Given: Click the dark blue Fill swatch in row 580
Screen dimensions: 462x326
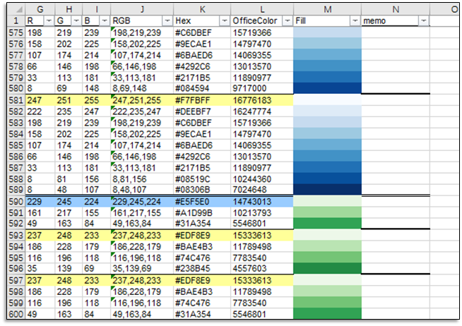Looking at the screenshot, I should pos(327,88).
